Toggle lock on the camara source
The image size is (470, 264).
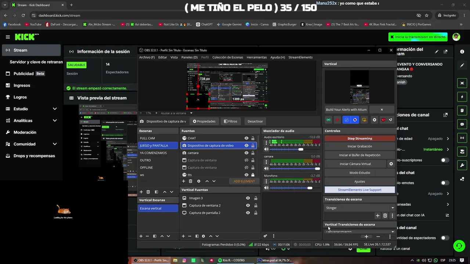(x=253, y=153)
